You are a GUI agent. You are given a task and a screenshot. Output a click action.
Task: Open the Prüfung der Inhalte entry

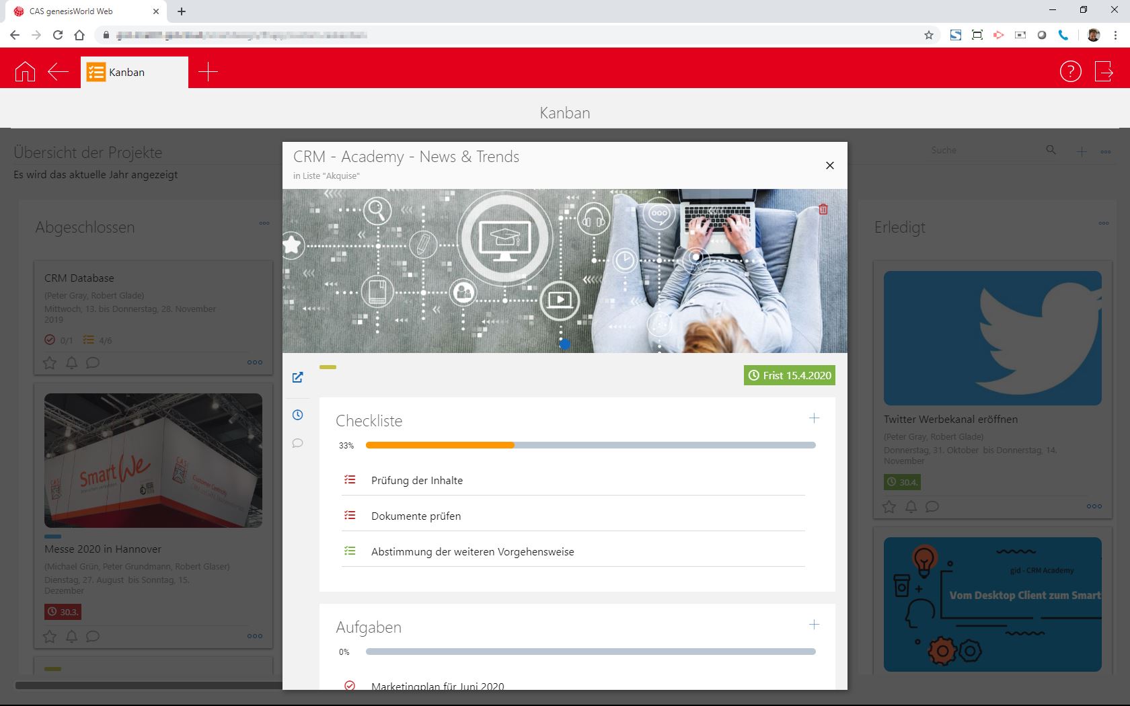[417, 480]
